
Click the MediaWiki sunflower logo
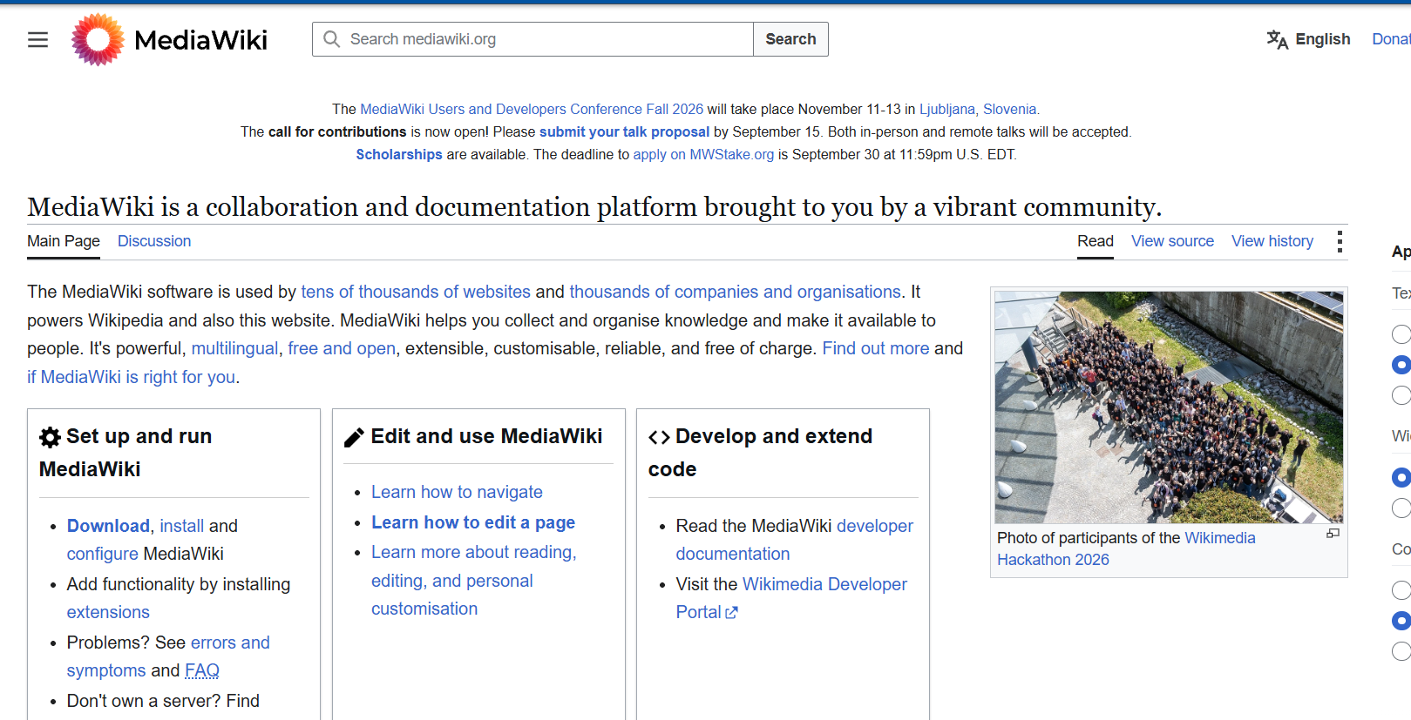click(98, 39)
